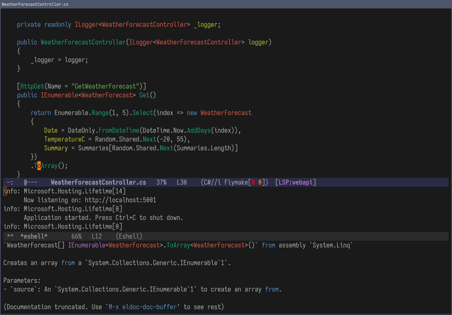This screenshot has width=452, height=315.
Task: Click the "GetWeatherForecast" string literal
Action: click(x=105, y=86)
